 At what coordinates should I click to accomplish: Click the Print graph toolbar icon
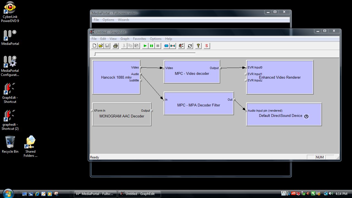pos(116,46)
